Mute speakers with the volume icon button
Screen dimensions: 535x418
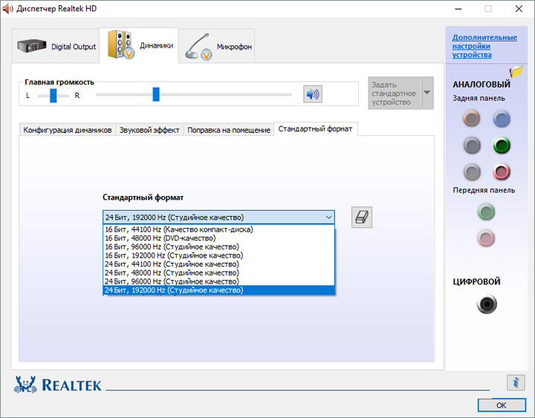pos(313,94)
